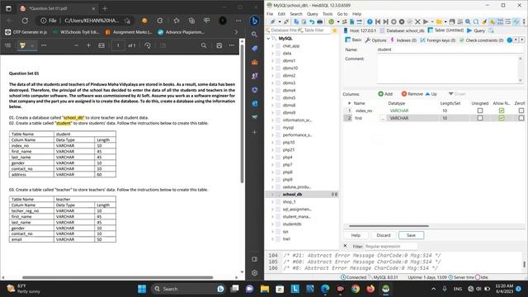528x297 pixels.
Task: Toggle Zerofill checkbox for first column
Action: point(521,118)
